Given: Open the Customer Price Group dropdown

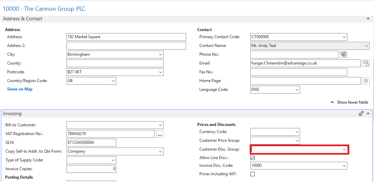Looking at the screenshot, I should (297, 140).
